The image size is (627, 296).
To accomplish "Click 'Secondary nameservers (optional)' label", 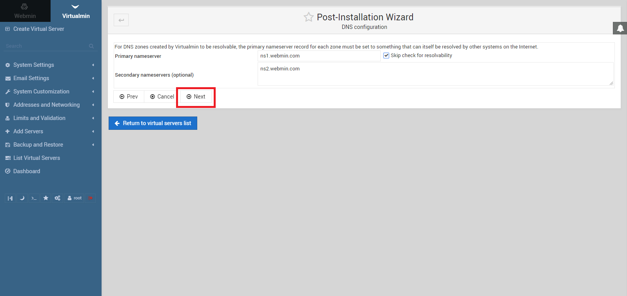I will tap(154, 75).
